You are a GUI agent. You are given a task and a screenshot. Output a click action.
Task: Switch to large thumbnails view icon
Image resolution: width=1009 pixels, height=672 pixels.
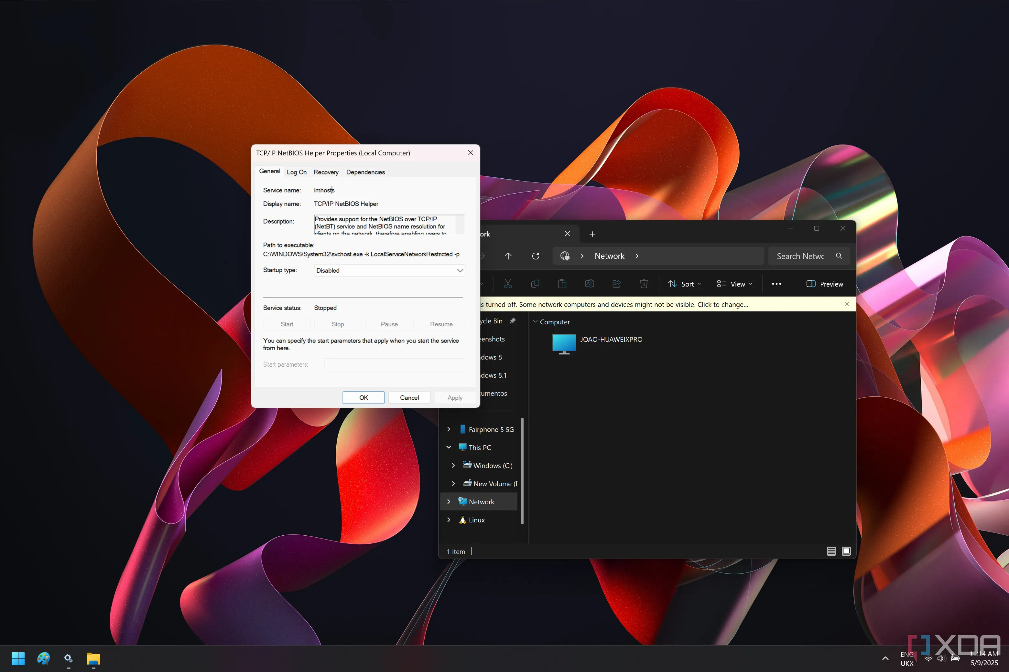[846, 551]
